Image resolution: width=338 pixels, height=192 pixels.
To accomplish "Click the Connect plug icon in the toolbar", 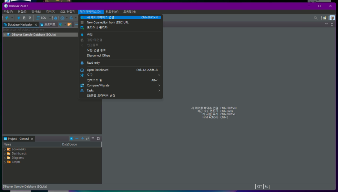I will (19, 18).
